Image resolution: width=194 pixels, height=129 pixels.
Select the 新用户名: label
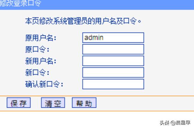tap(41, 61)
